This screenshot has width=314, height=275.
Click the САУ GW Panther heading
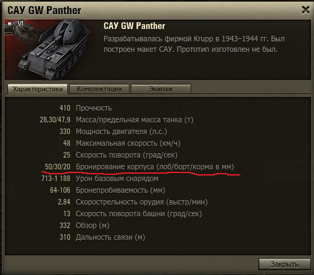134,26
